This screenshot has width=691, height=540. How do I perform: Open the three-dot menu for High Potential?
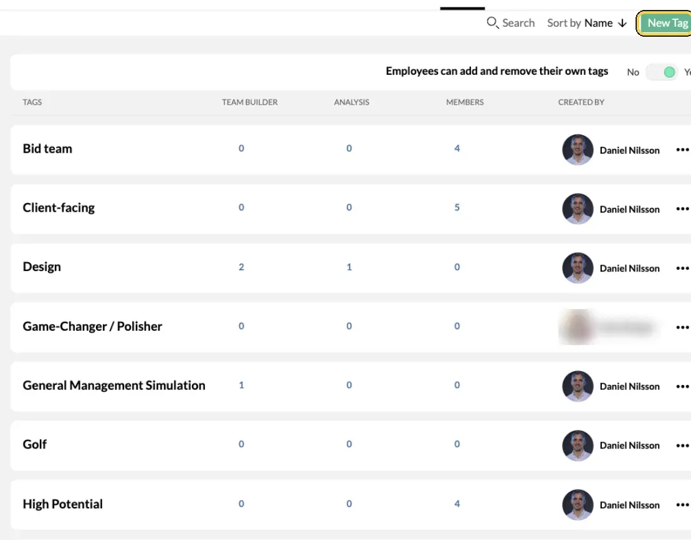(x=682, y=504)
